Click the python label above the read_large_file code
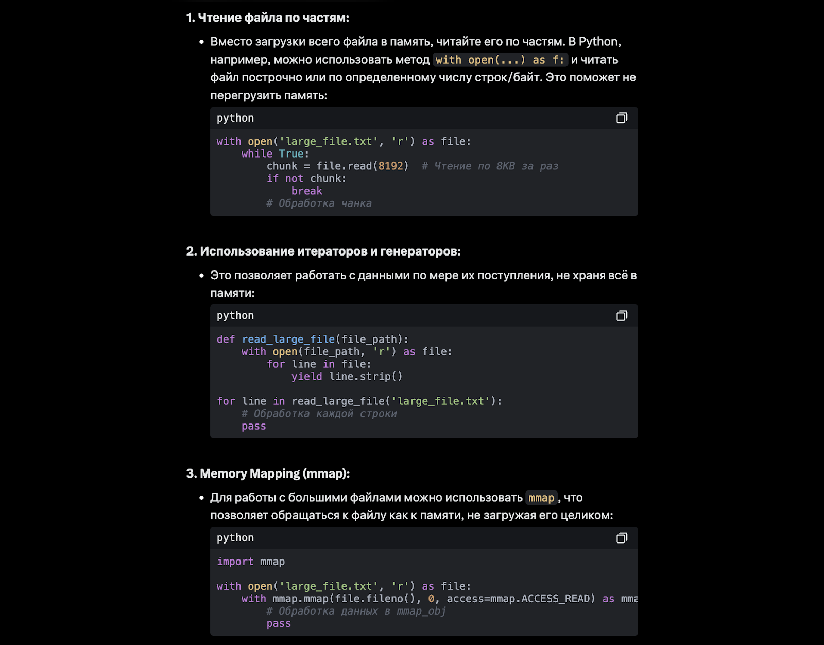The width and height of the screenshot is (824, 645). click(x=235, y=316)
